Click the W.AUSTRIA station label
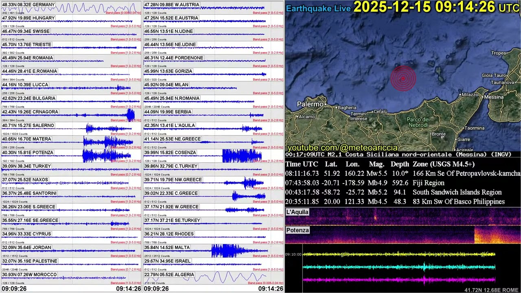521x293 pixels. (172, 5)
